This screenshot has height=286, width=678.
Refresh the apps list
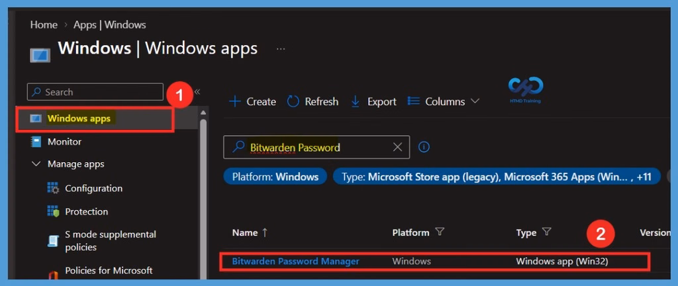coord(313,101)
